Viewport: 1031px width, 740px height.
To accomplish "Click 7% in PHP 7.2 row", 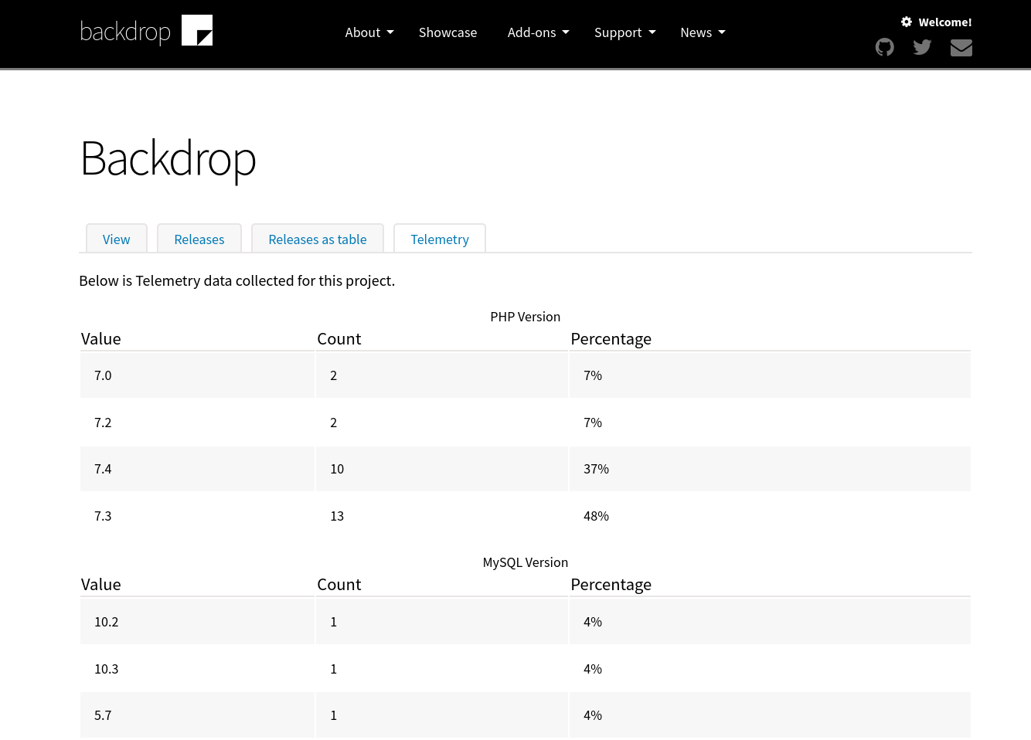I will [770, 423].
